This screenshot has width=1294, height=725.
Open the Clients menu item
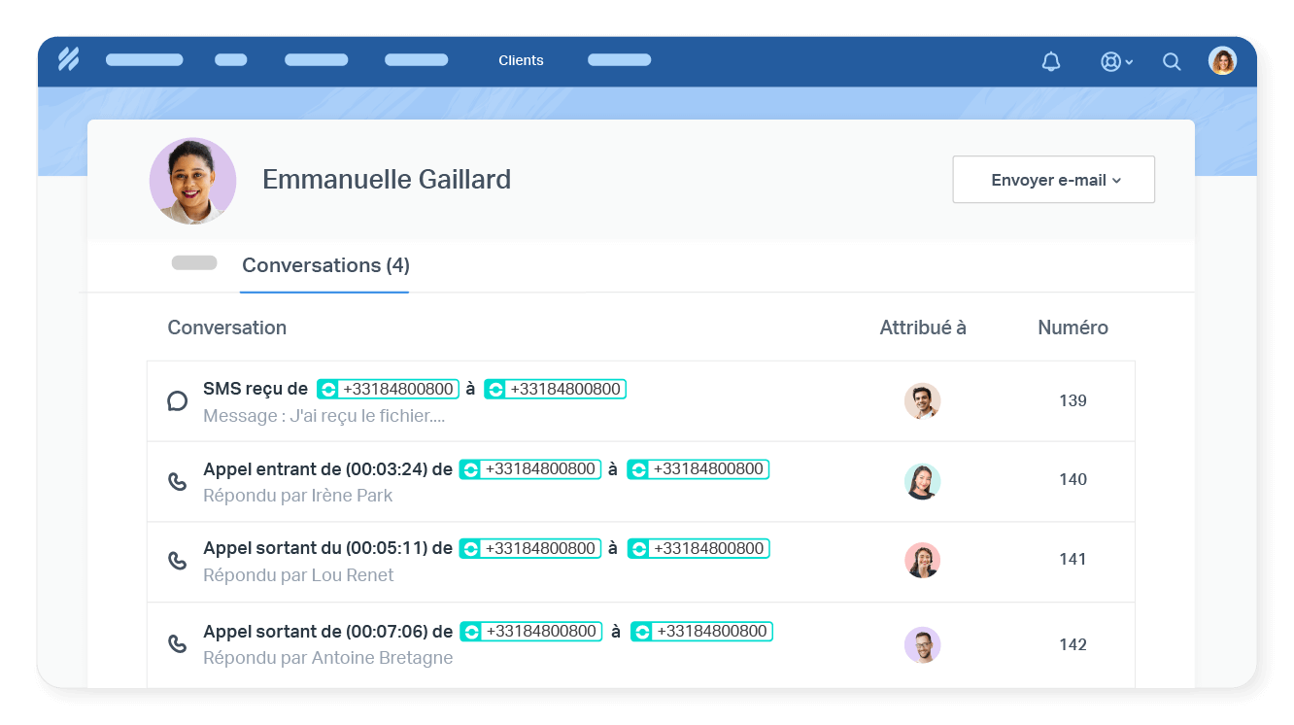click(x=521, y=60)
